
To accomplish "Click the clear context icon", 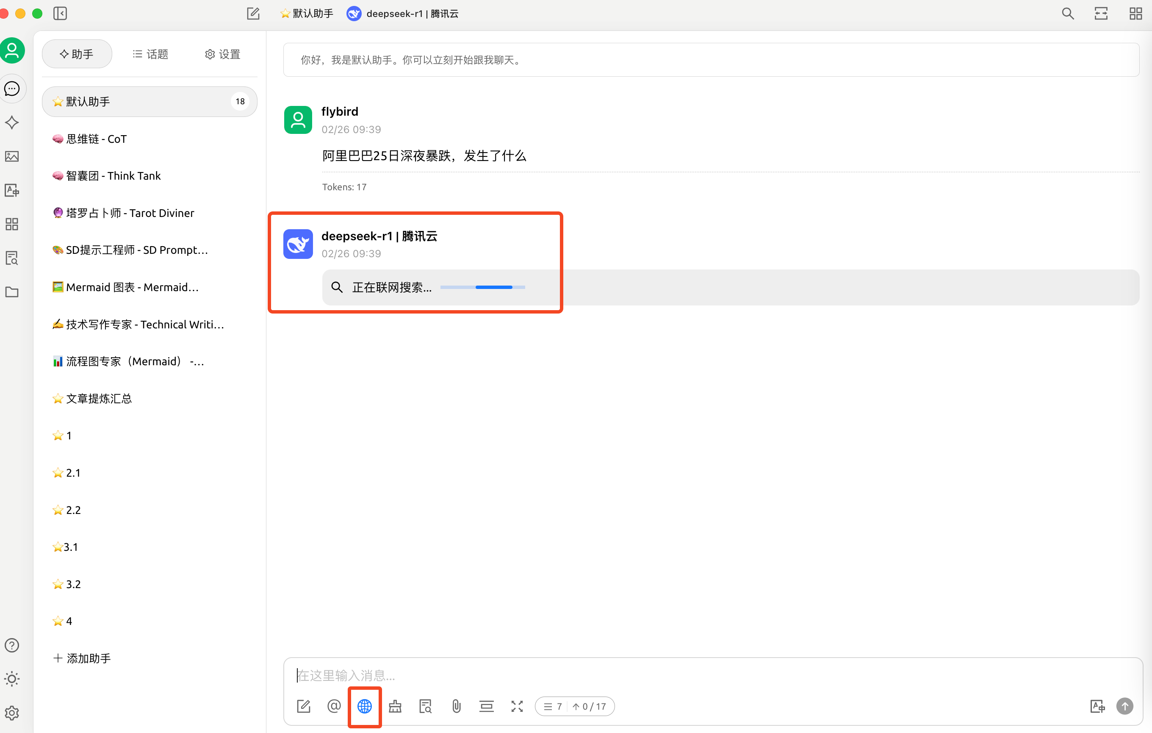I will point(487,706).
